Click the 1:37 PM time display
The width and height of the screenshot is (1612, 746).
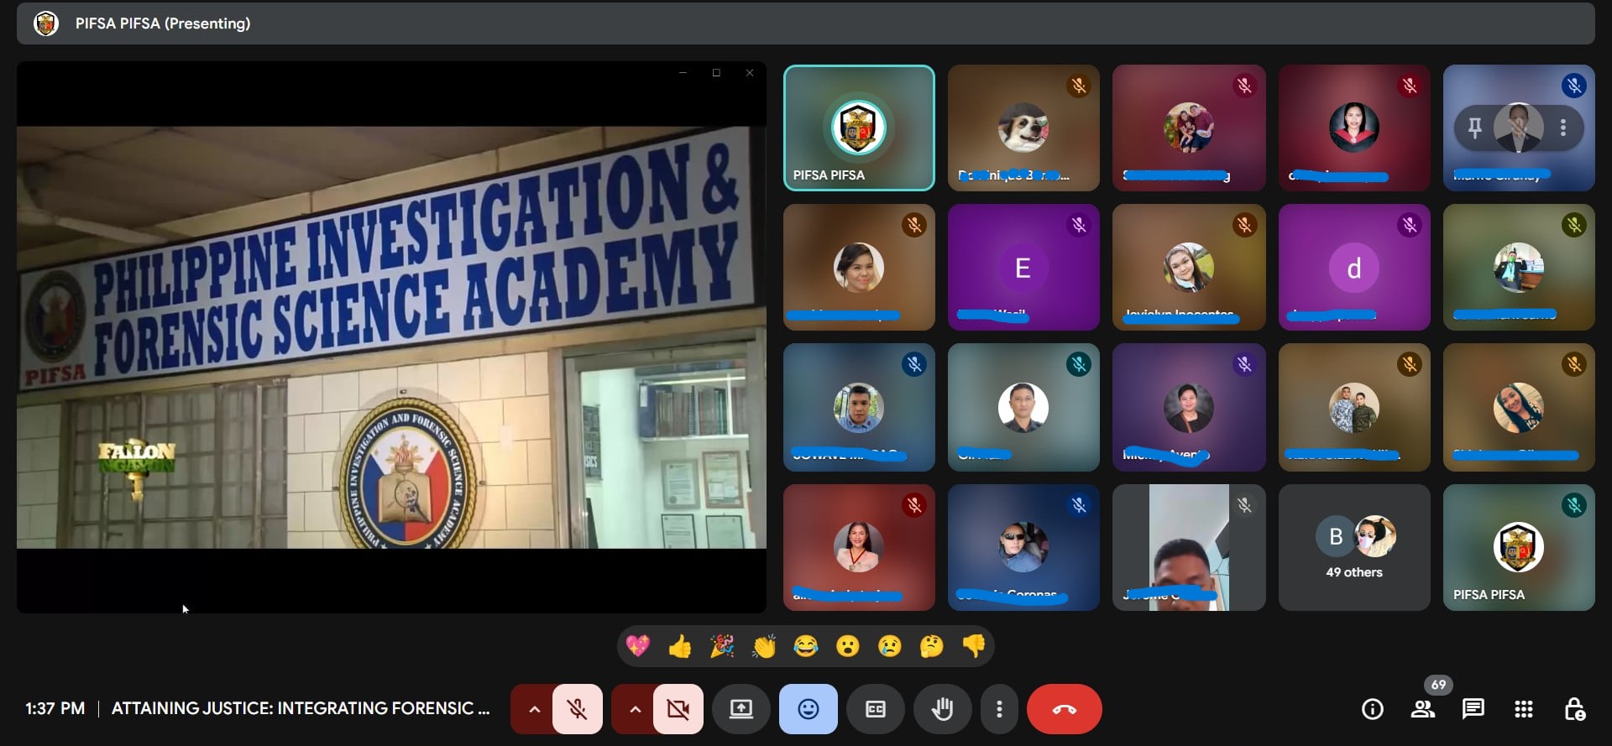(55, 708)
